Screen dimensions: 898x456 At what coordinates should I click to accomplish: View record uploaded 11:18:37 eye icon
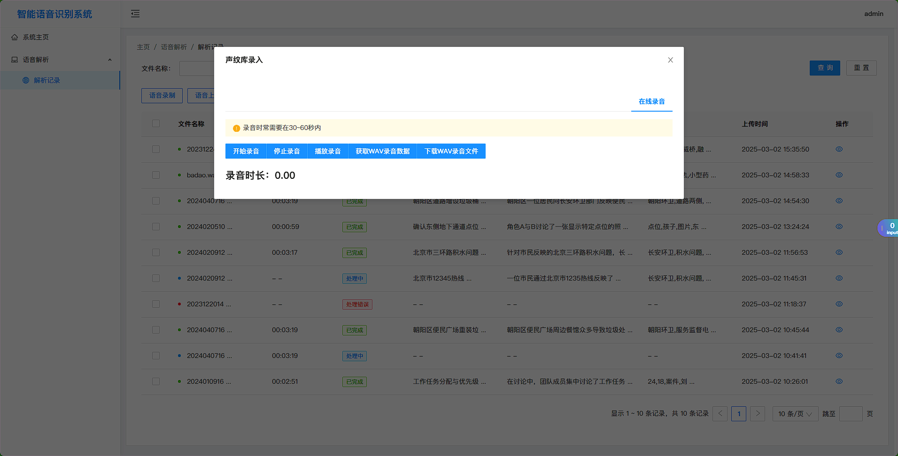click(839, 304)
